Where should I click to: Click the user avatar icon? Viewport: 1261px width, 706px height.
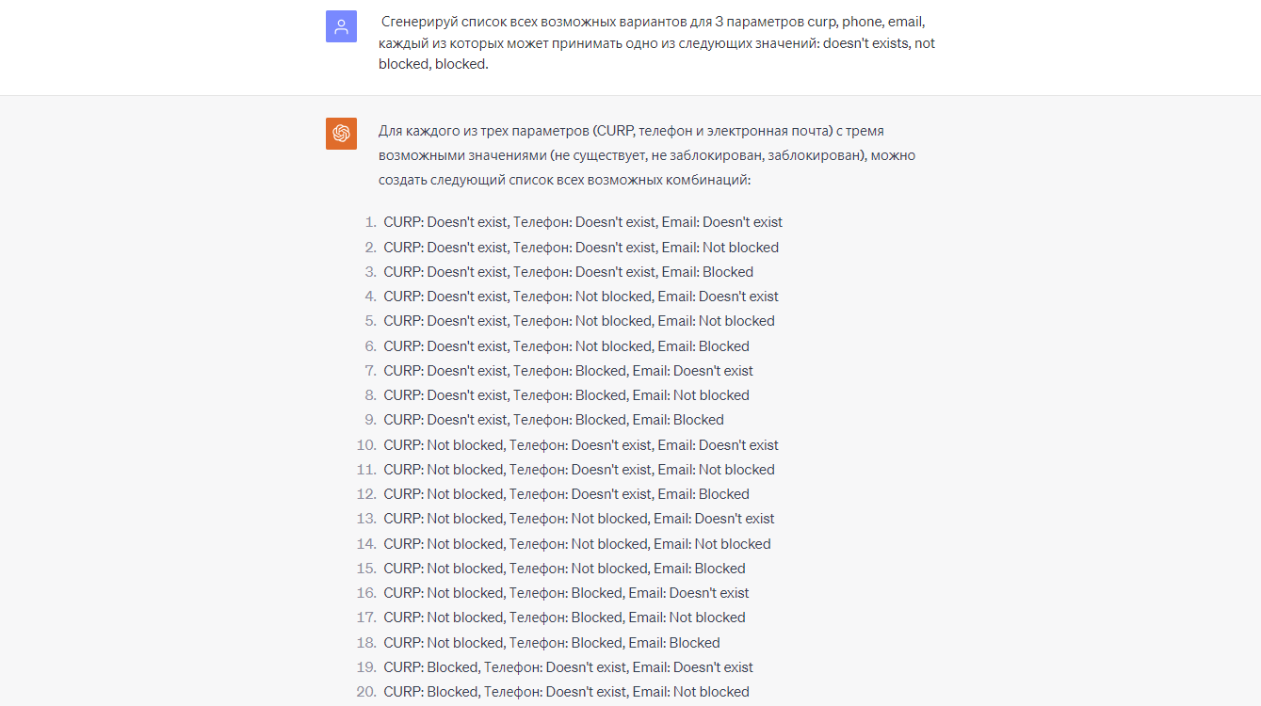click(x=341, y=26)
